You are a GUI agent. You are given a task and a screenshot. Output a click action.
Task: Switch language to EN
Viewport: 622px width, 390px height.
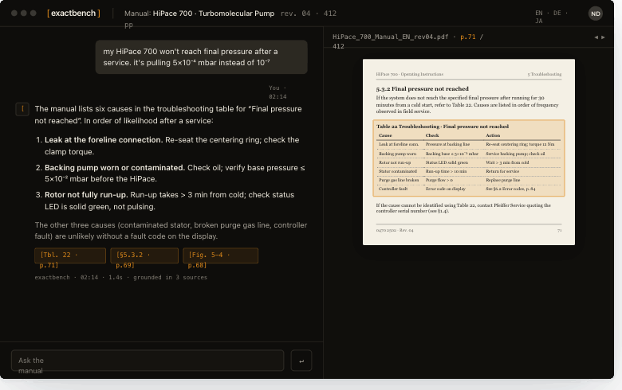click(x=539, y=13)
